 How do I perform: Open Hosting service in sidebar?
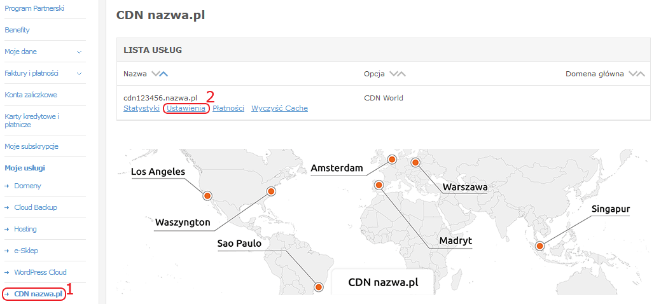25,230
